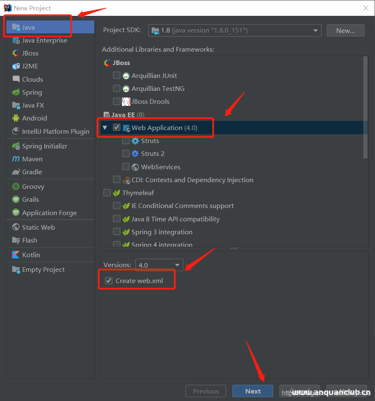Click the IntelliJ Platform Plugin icon
The width and height of the screenshot is (375, 401).
(16, 131)
